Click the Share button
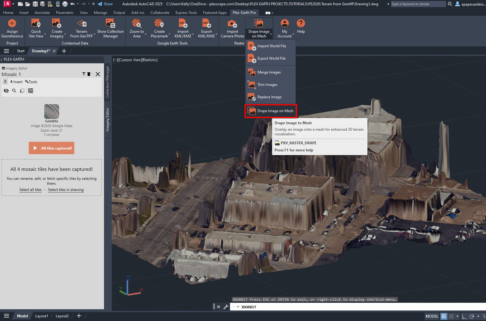Image resolution: width=486 pixels, height=321 pixels. tap(105, 4)
